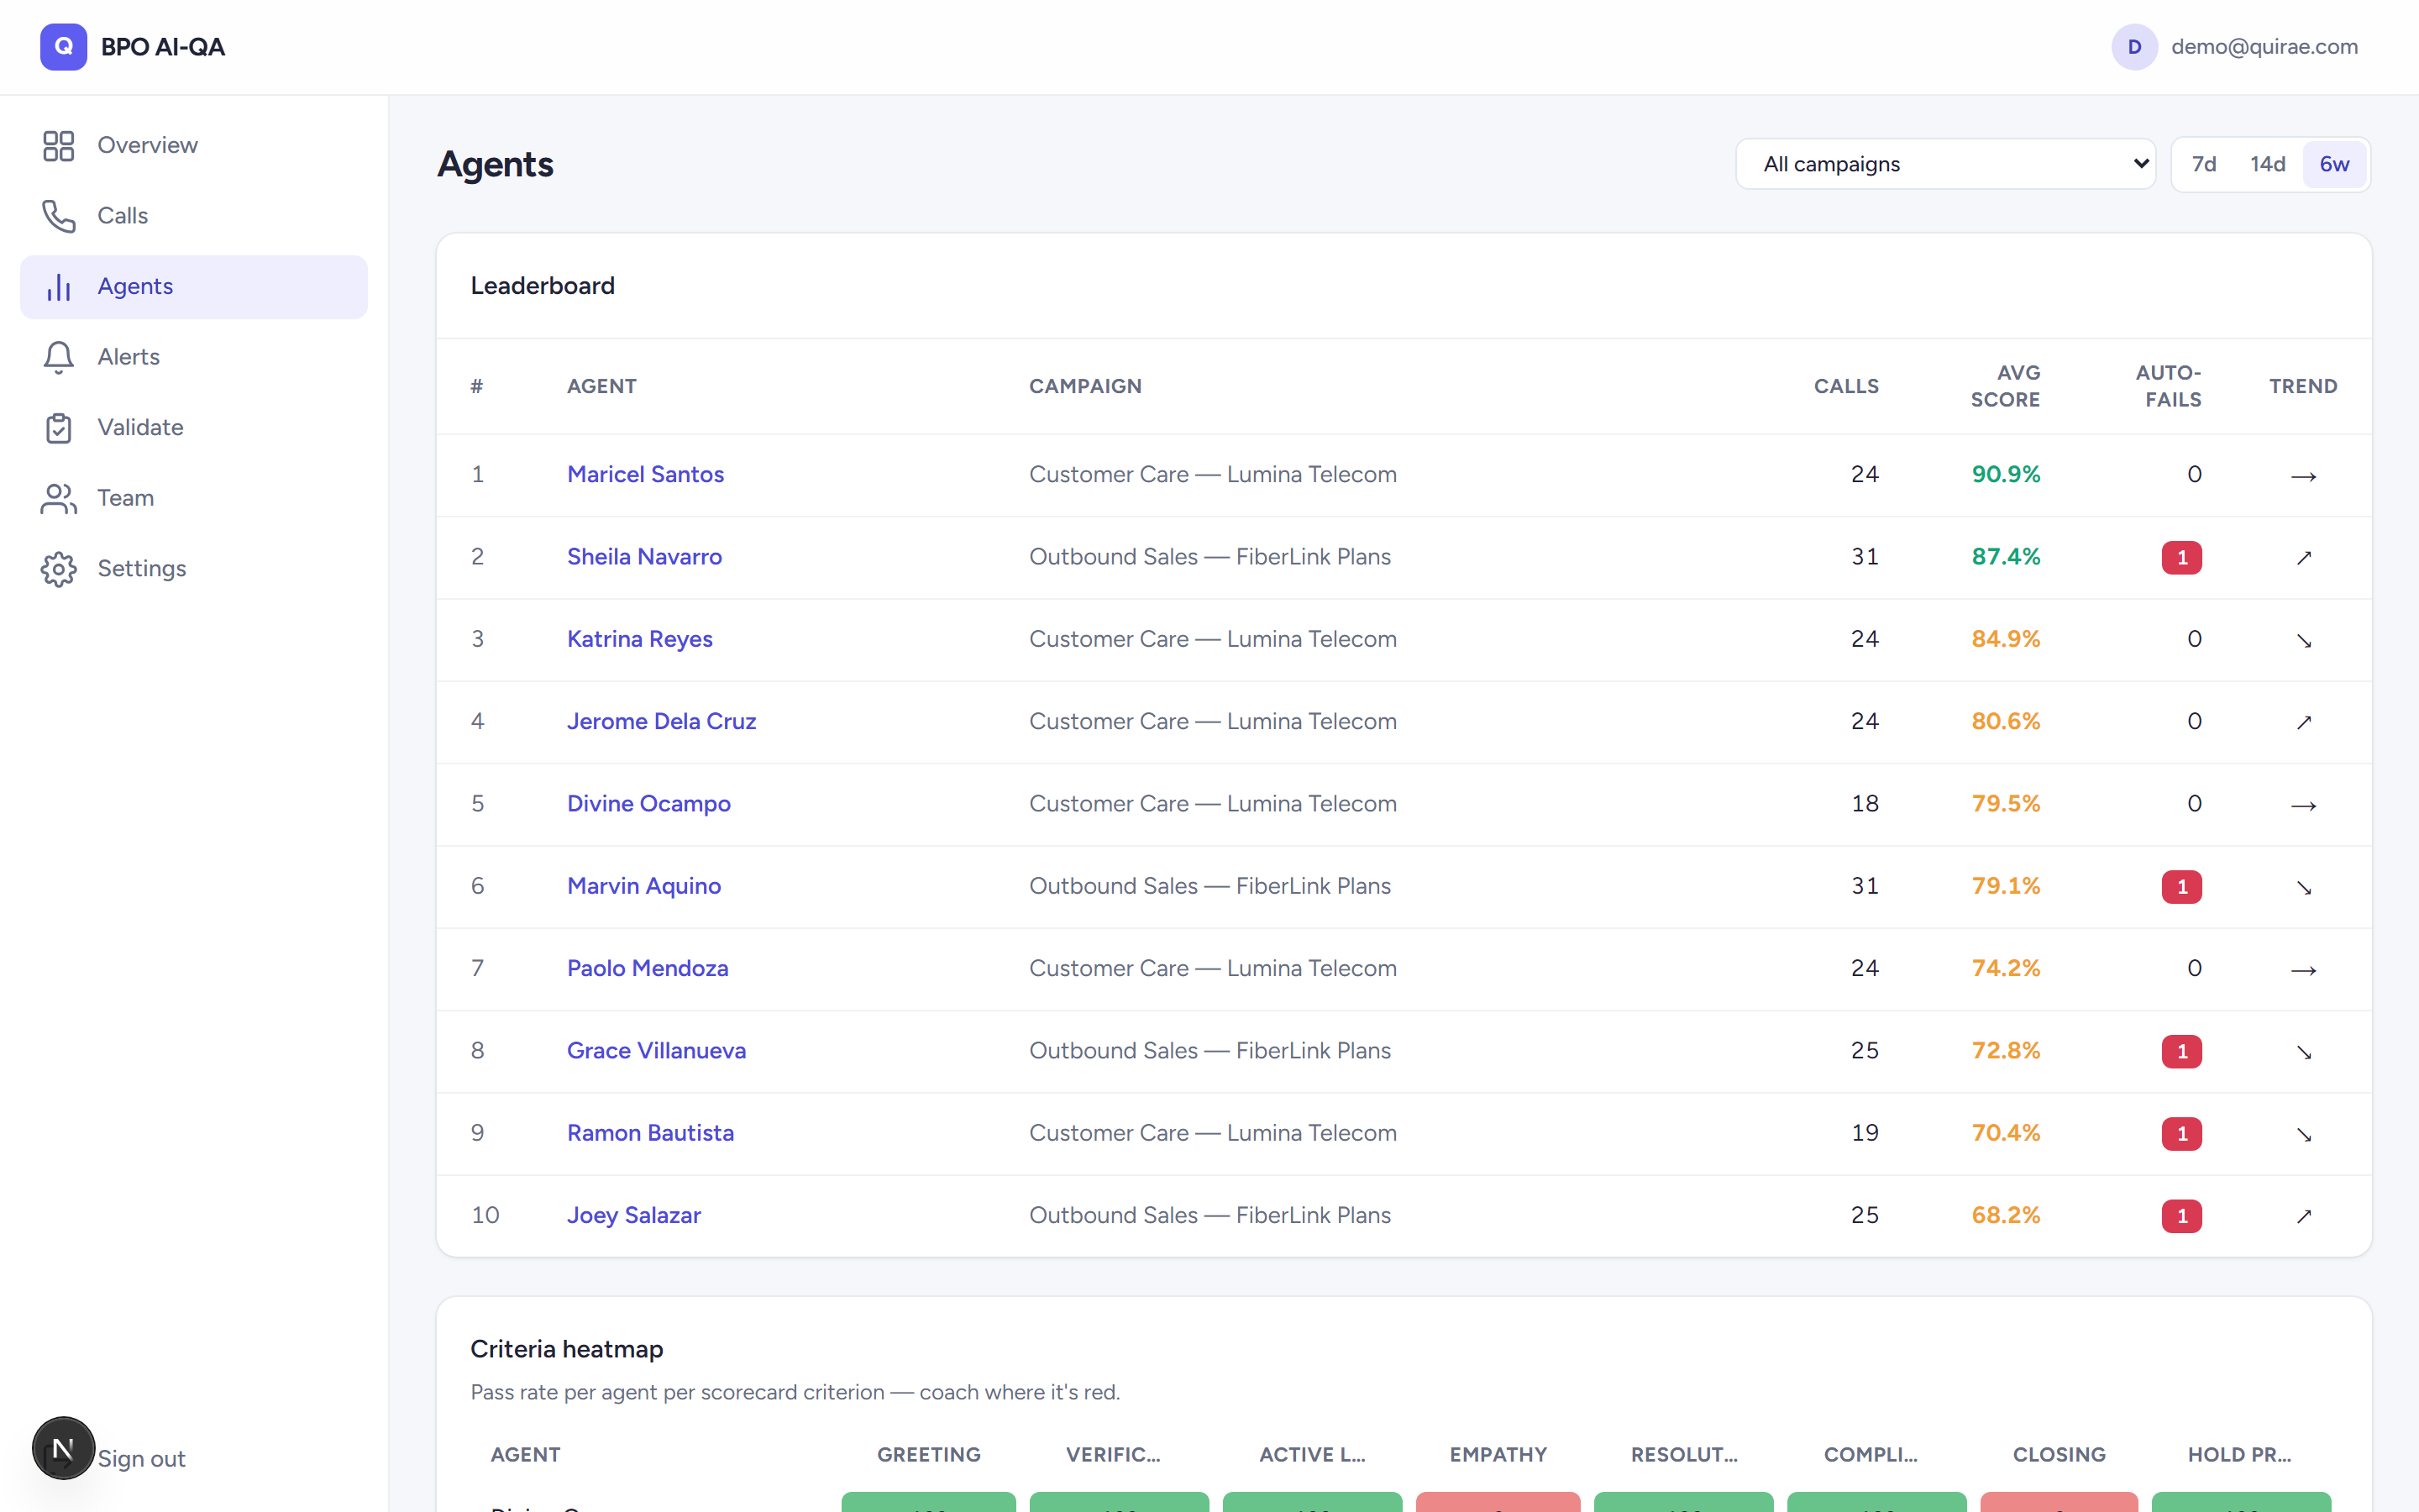2419x1512 pixels.
Task: Go to the Agents menu item
Action: pos(194,287)
